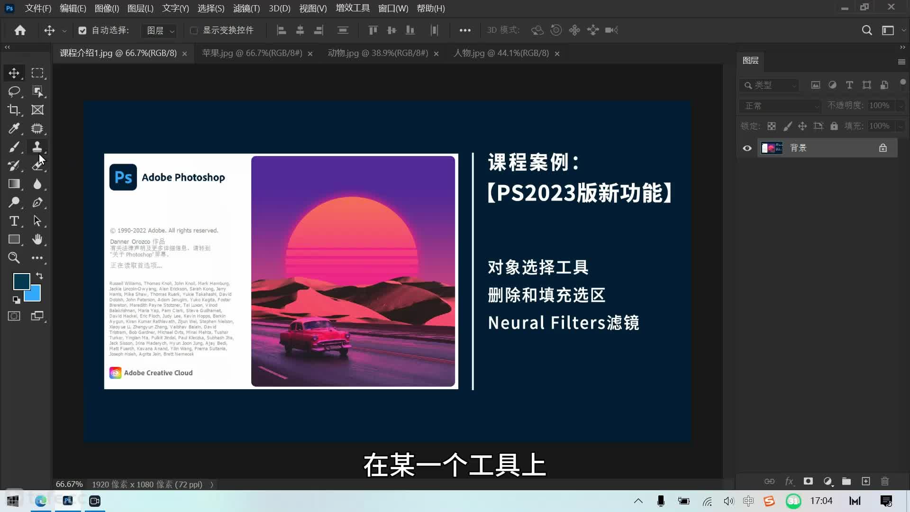Open 滤镜(T) menu
Viewport: 910px width, 512px height.
coord(246,9)
